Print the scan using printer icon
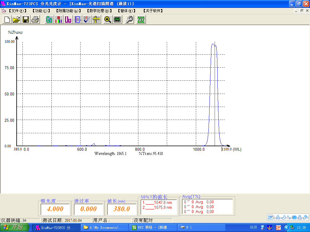 pos(35,20)
